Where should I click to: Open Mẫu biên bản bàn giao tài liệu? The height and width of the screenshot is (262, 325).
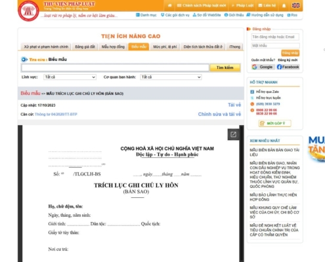point(274,152)
